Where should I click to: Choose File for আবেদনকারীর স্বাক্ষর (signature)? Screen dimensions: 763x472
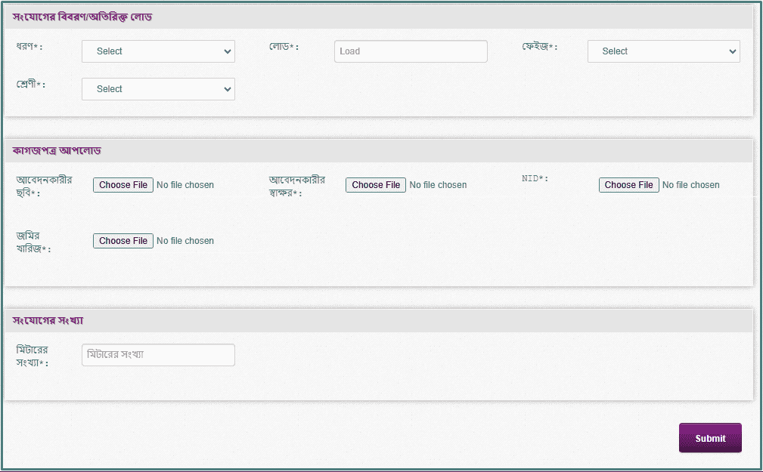click(x=376, y=185)
